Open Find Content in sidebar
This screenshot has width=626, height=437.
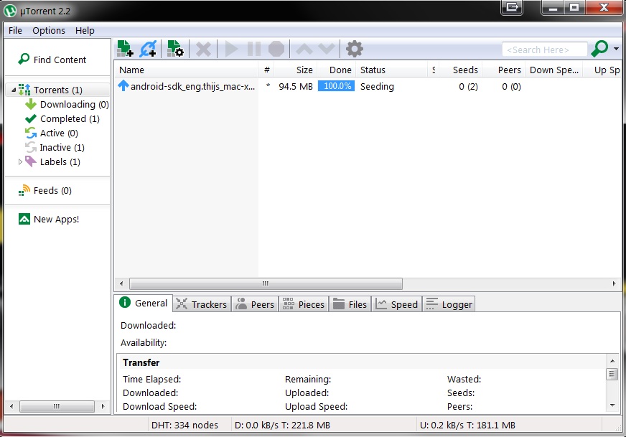[52, 60]
